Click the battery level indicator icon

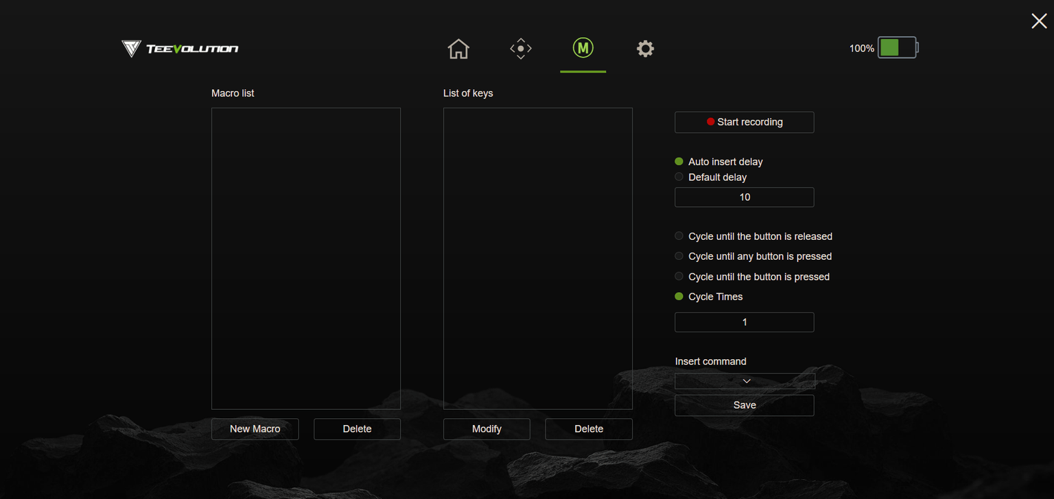tap(897, 48)
